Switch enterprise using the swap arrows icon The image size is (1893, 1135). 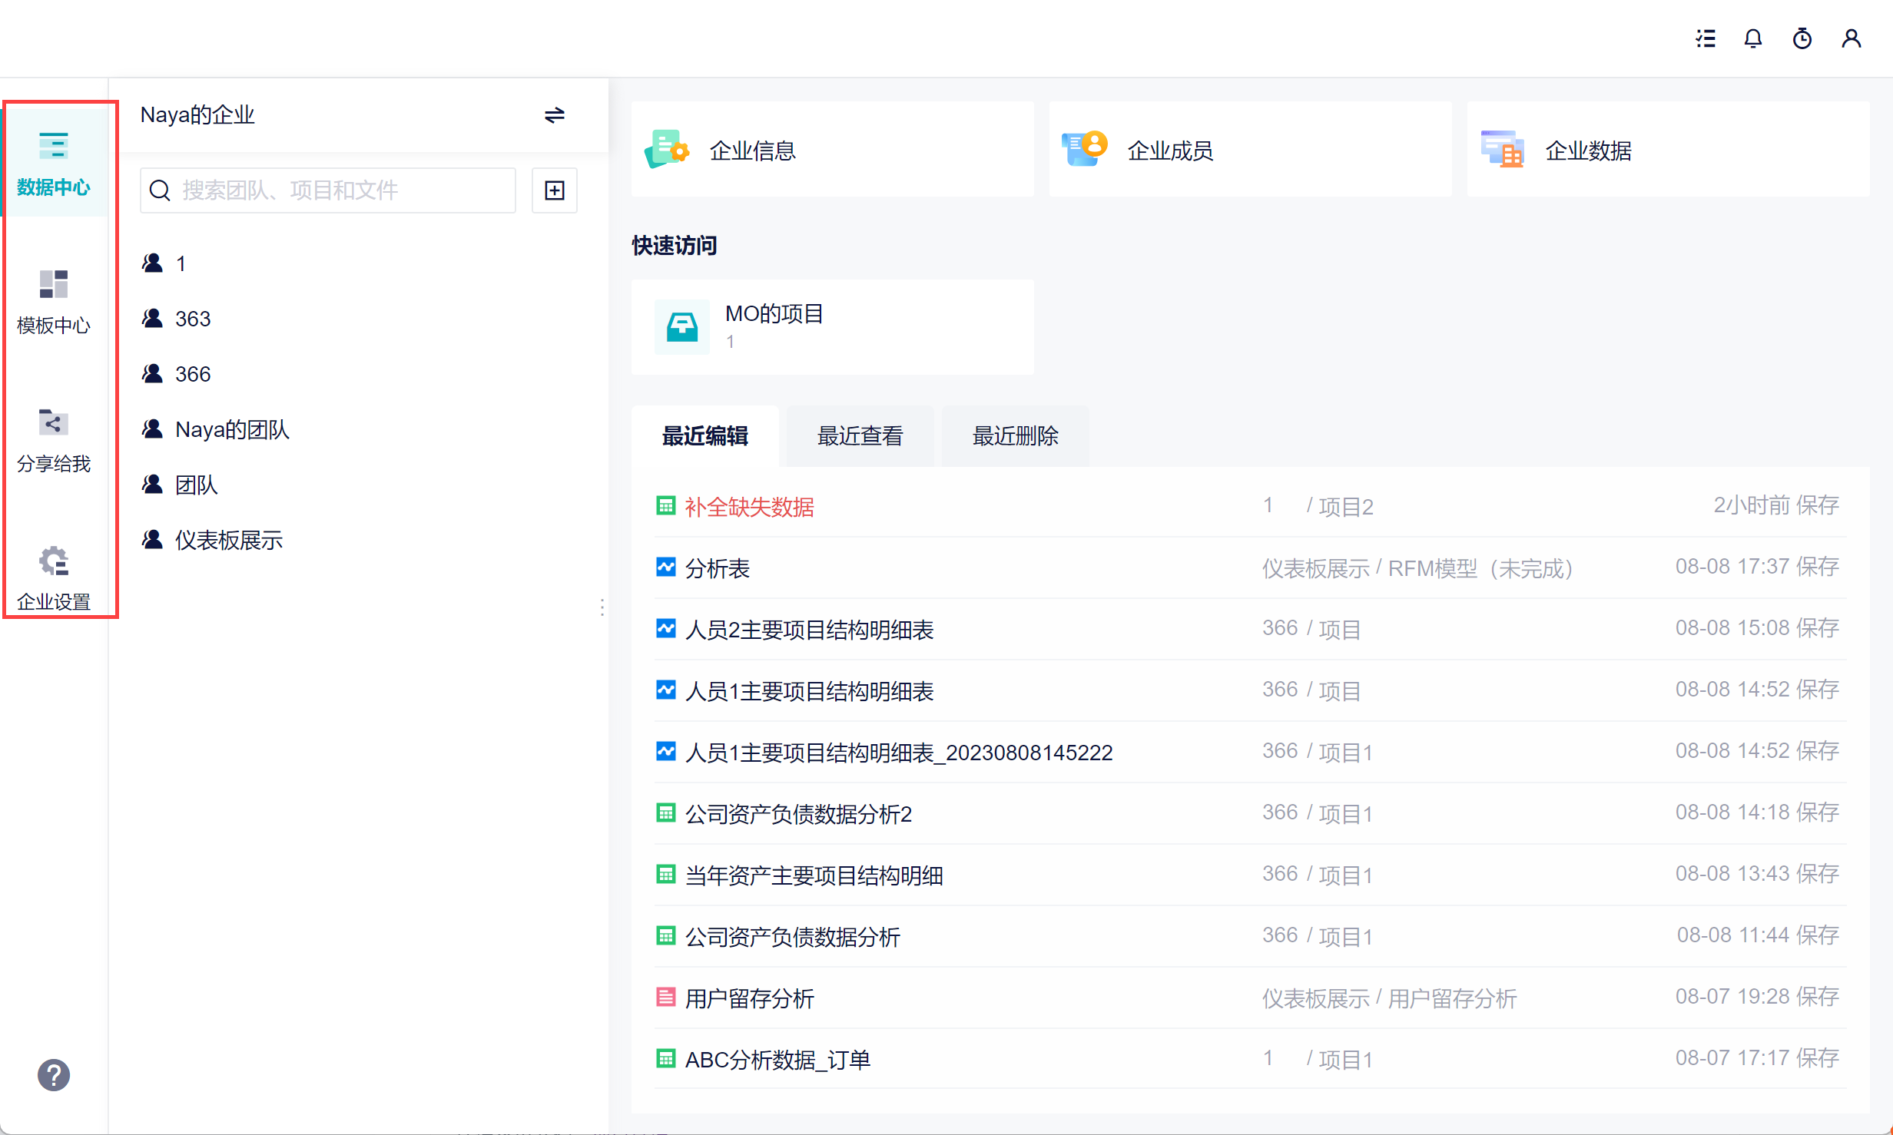click(x=555, y=115)
